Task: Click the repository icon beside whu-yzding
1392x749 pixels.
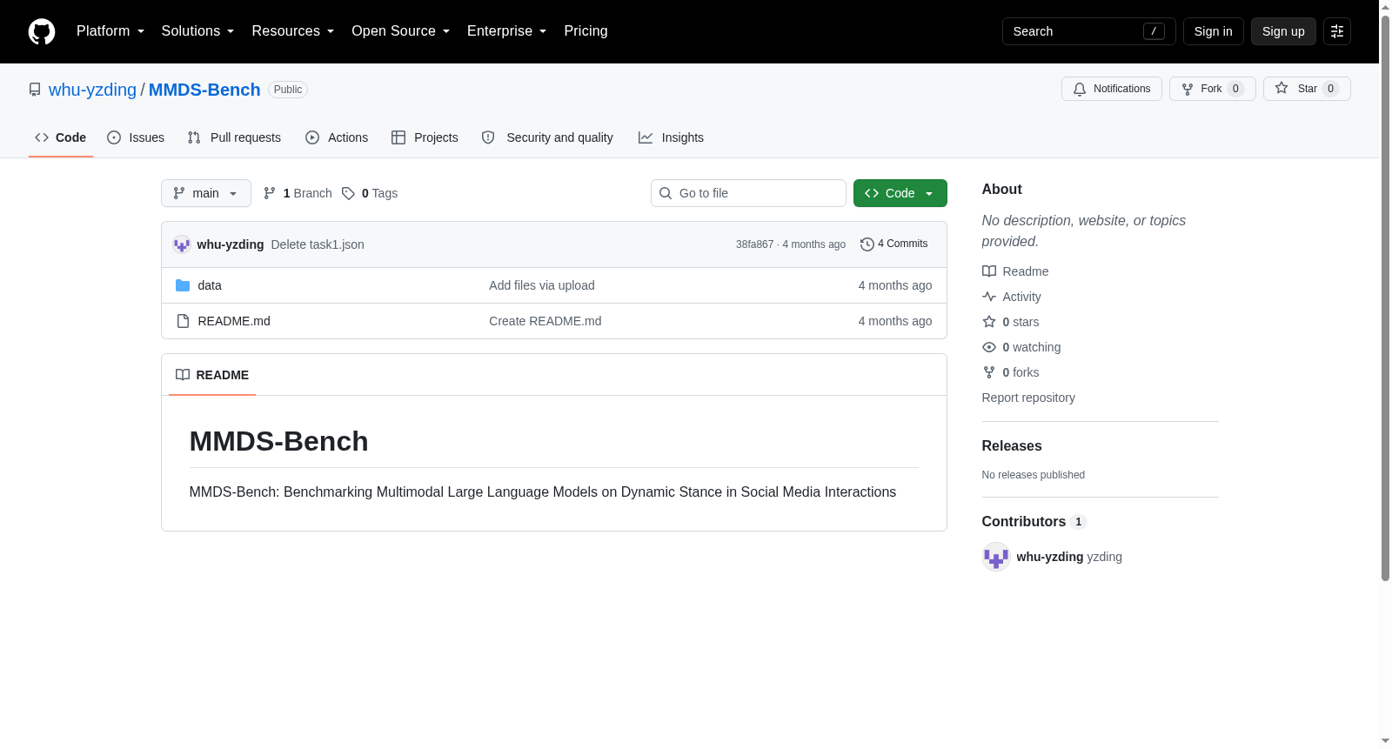Action: [35, 90]
